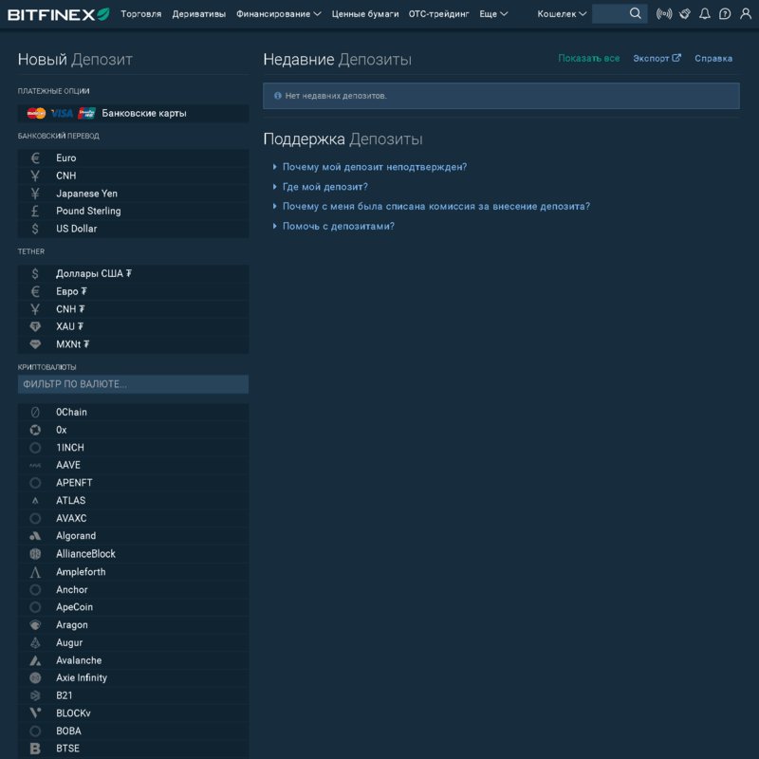Screen dimensions: 759x759
Task: Select CNH Tether deposit
Action: point(133,309)
